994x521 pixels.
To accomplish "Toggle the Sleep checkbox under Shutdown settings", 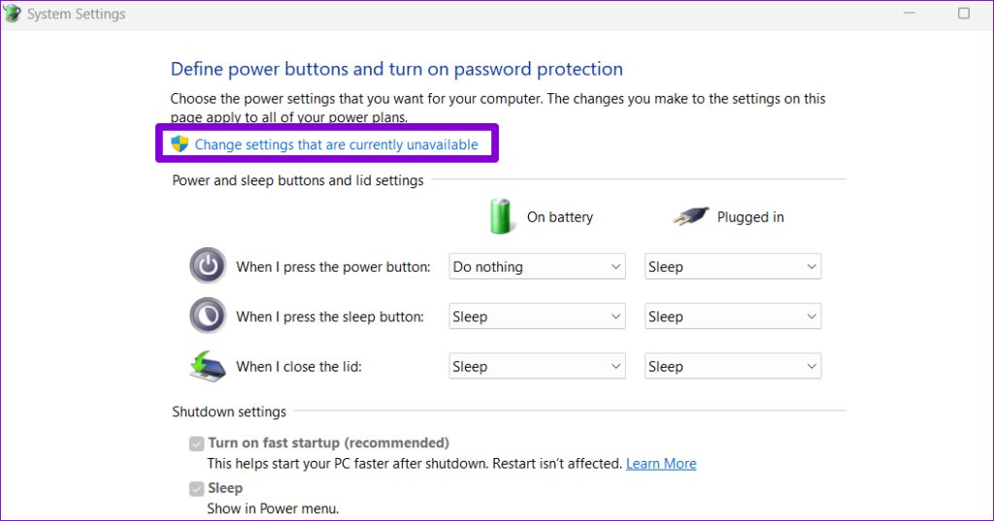I will (196, 489).
